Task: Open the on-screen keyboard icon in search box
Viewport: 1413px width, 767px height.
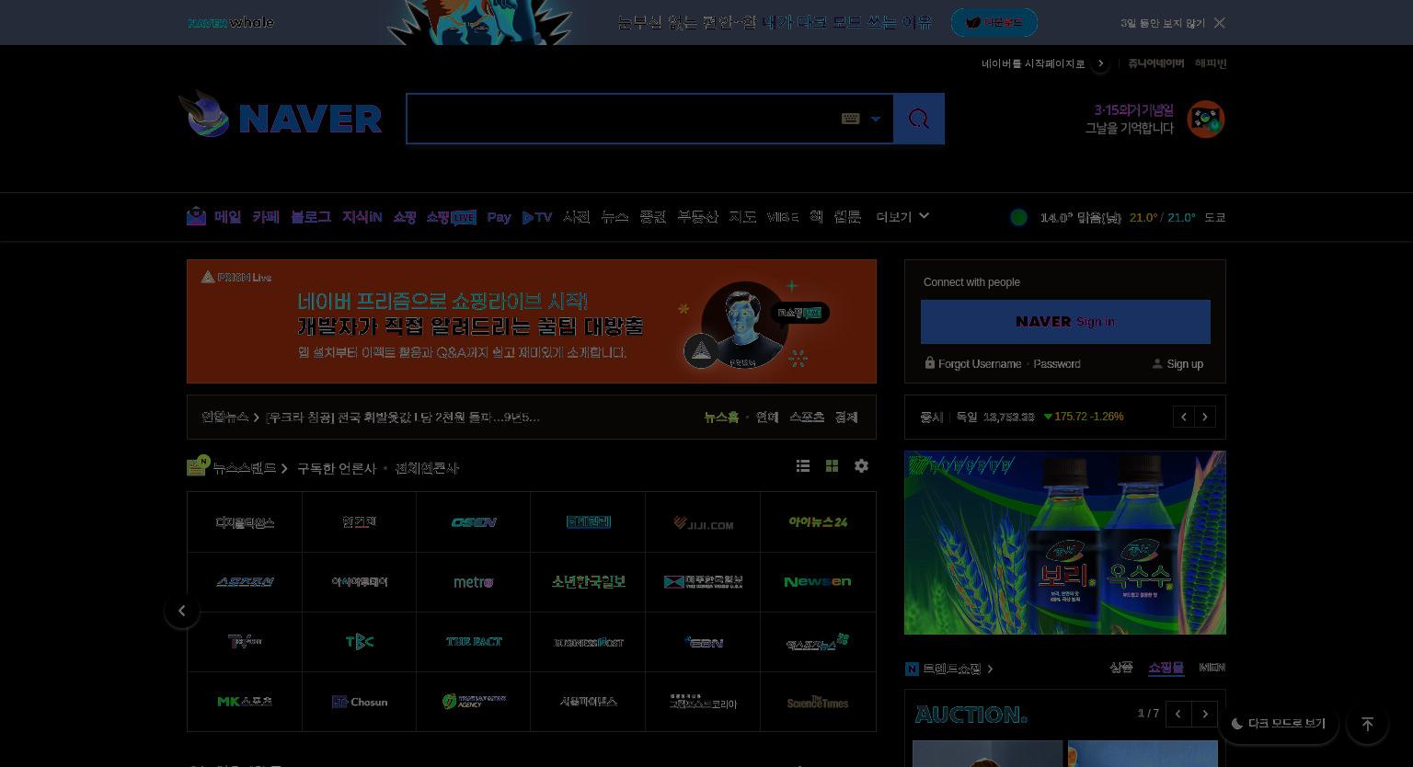Action: [x=850, y=119]
